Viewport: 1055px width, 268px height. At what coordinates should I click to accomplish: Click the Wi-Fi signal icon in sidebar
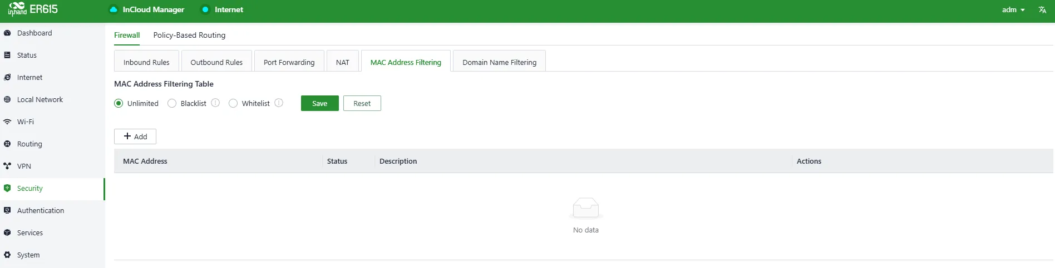coord(7,122)
